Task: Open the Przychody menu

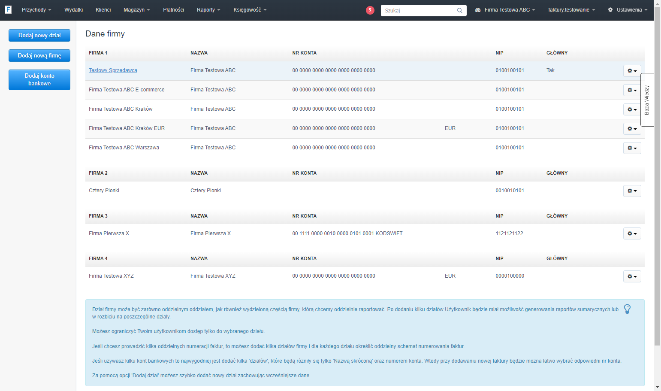Action: pos(36,10)
